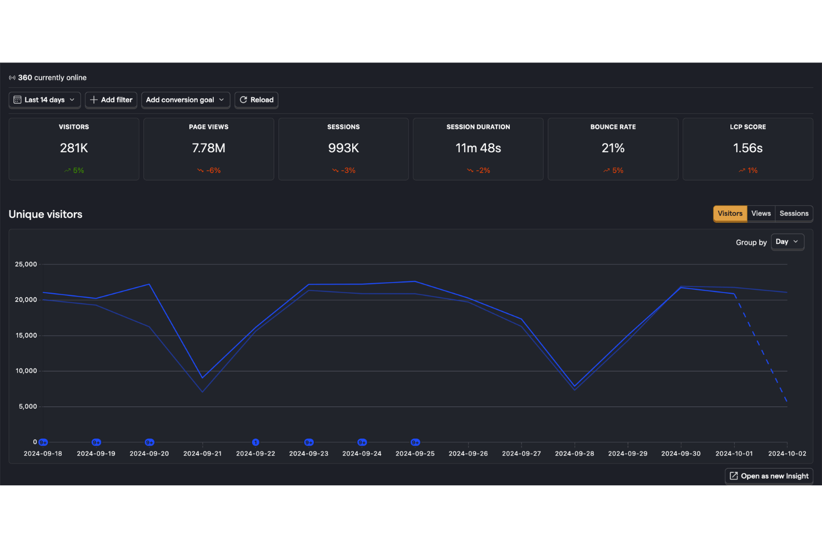This screenshot has width=822, height=548.
Task: Click the Reload circular arrow icon
Action: tap(243, 100)
